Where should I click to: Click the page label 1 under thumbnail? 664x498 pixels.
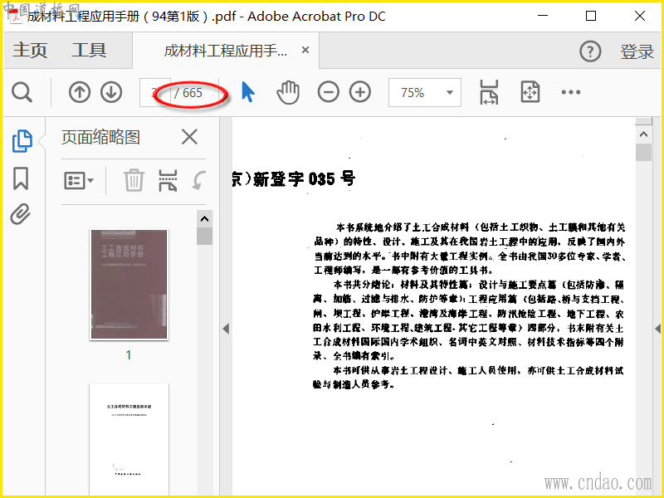[x=129, y=355]
